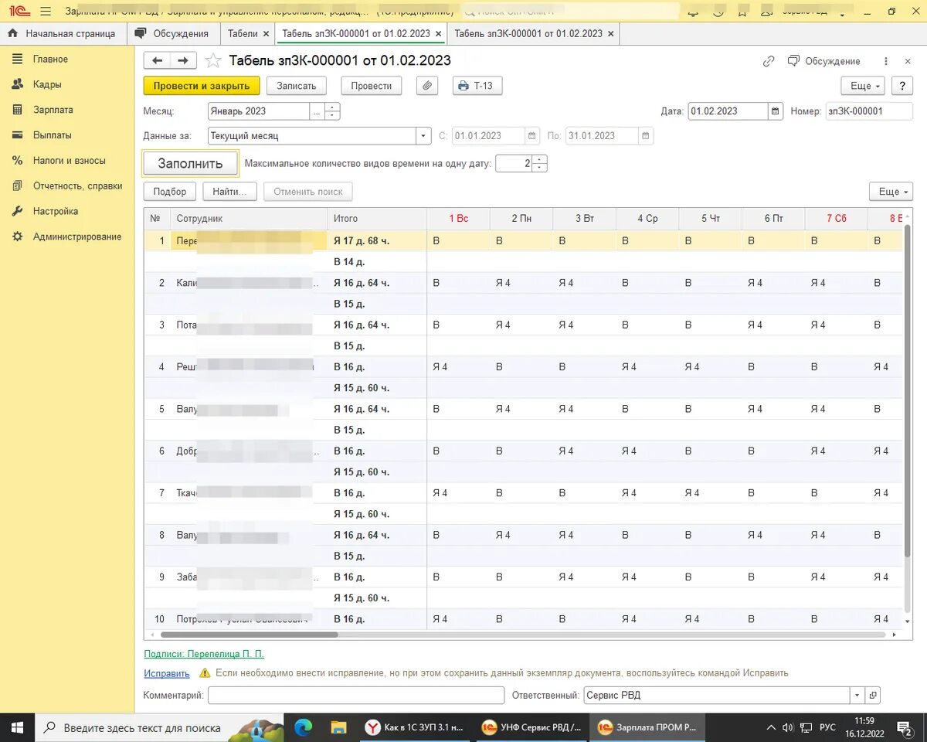The image size is (927, 742).
Task: Open the Еще dropdown above the table
Action: tap(891, 192)
